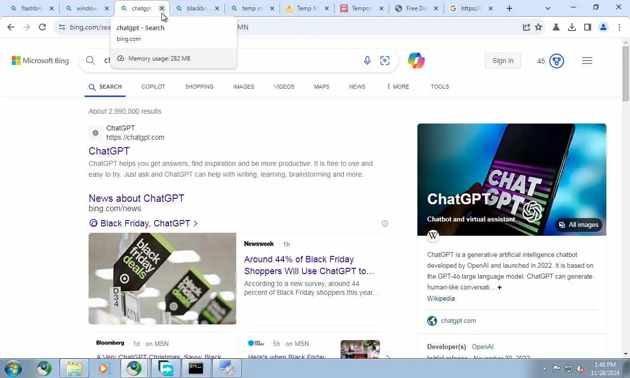Image resolution: width=630 pixels, height=378 pixels.
Task: Switch to the IMAGES tab
Action: (244, 87)
